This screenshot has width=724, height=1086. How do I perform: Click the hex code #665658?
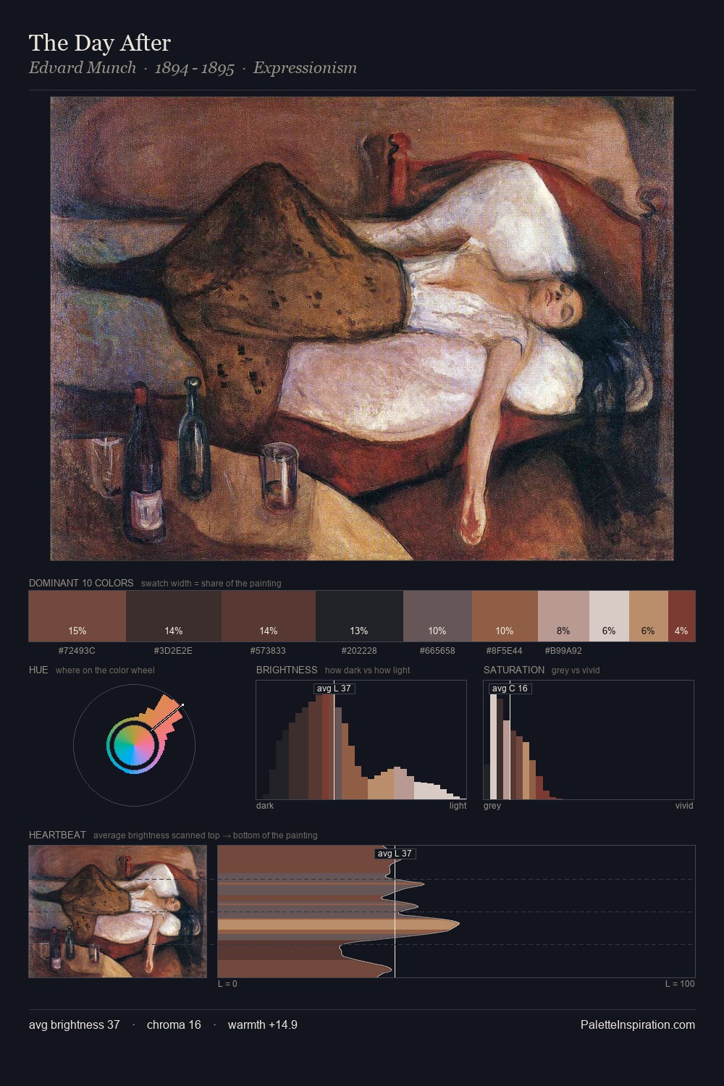coord(437,650)
